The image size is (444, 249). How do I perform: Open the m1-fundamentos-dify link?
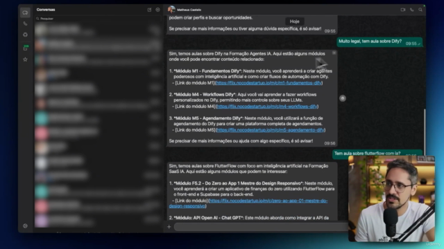click(268, 83)
